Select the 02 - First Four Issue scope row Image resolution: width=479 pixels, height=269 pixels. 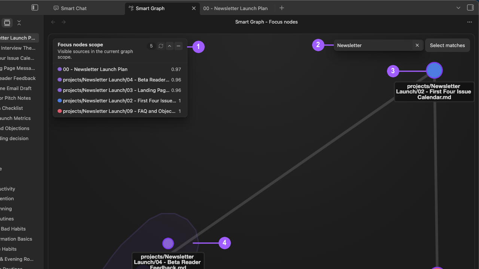pyautogui.click(x=120, y=101)
